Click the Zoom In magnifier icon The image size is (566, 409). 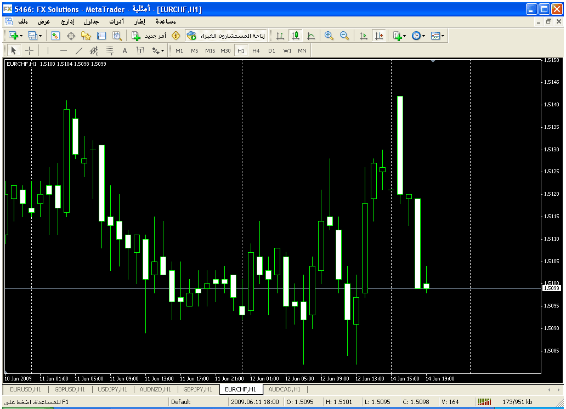(329, 36)
